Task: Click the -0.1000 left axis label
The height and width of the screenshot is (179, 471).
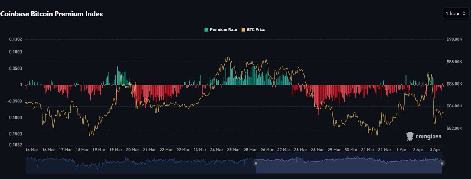Action: point(15,117)
